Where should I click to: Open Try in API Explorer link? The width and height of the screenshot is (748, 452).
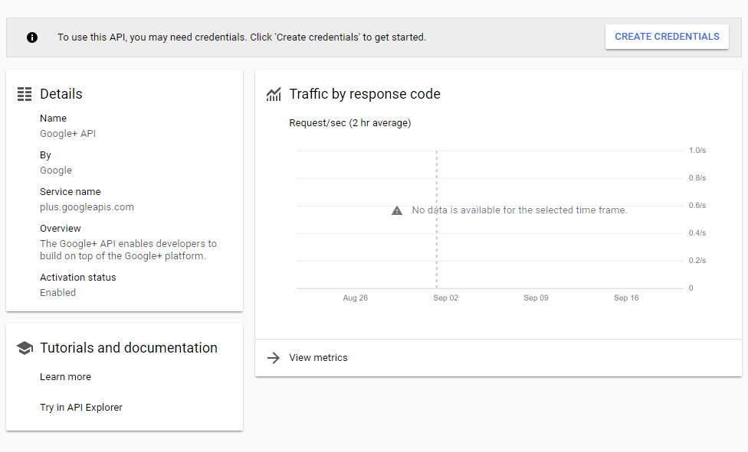(80, 408)
